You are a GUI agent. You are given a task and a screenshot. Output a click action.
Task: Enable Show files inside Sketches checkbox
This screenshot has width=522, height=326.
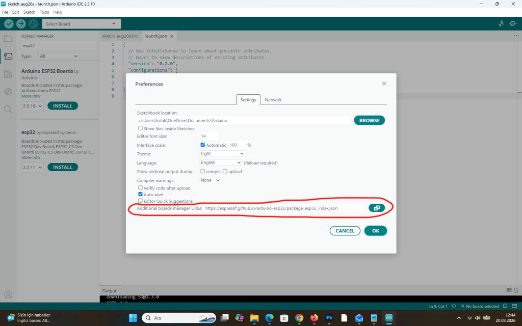[141, 128]
